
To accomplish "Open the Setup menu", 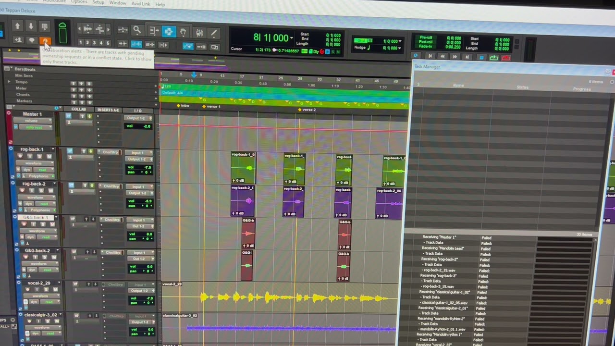I will 98,2.
